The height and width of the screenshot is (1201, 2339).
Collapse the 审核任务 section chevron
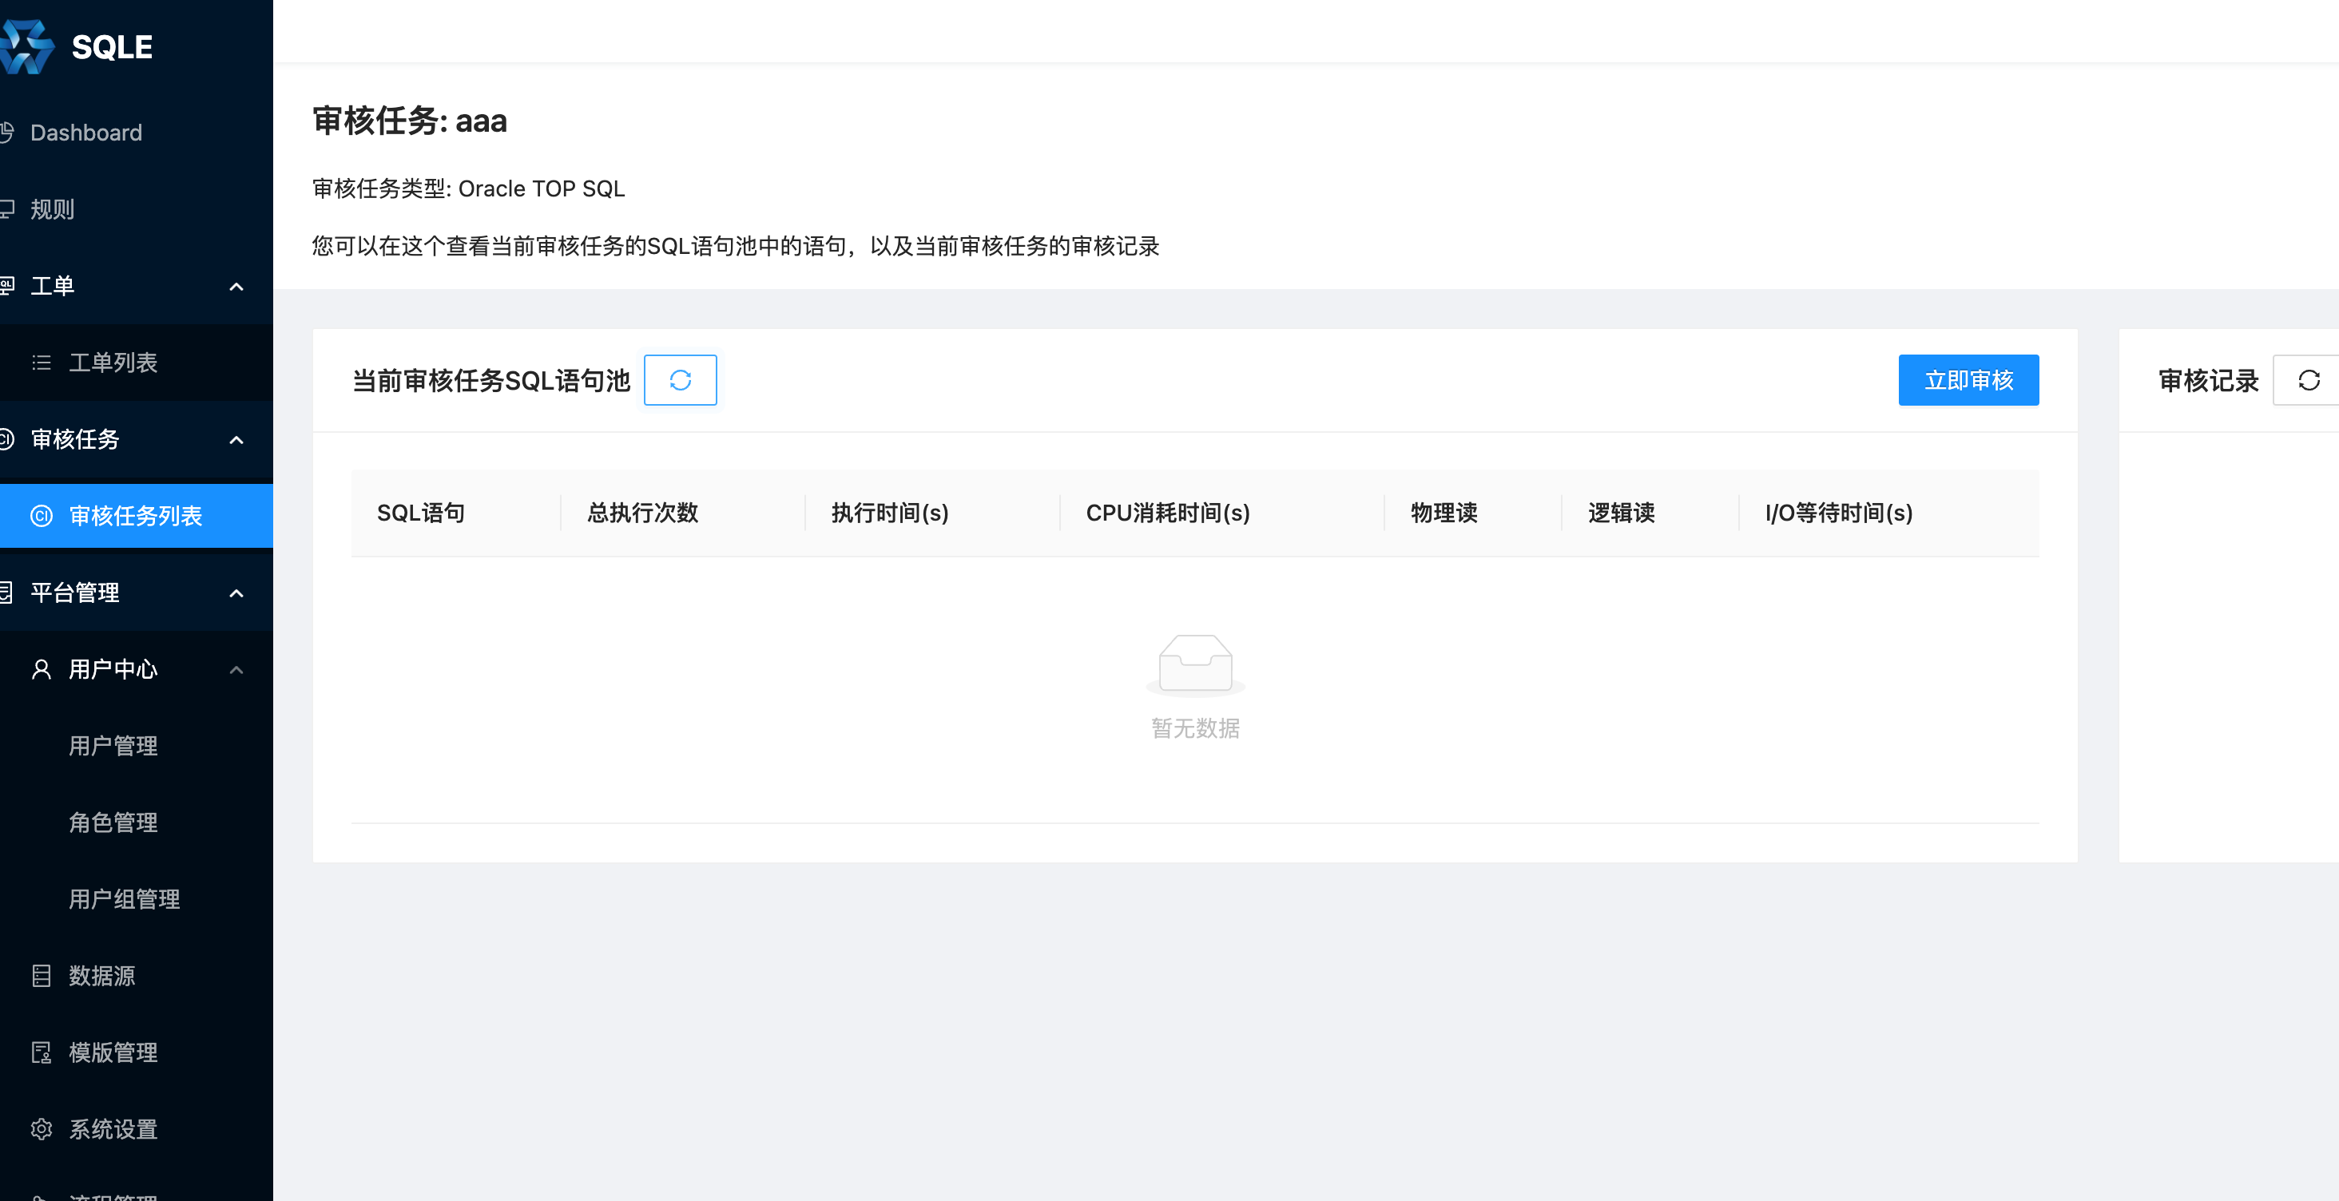pyautogui.click(x=237, y=439)
